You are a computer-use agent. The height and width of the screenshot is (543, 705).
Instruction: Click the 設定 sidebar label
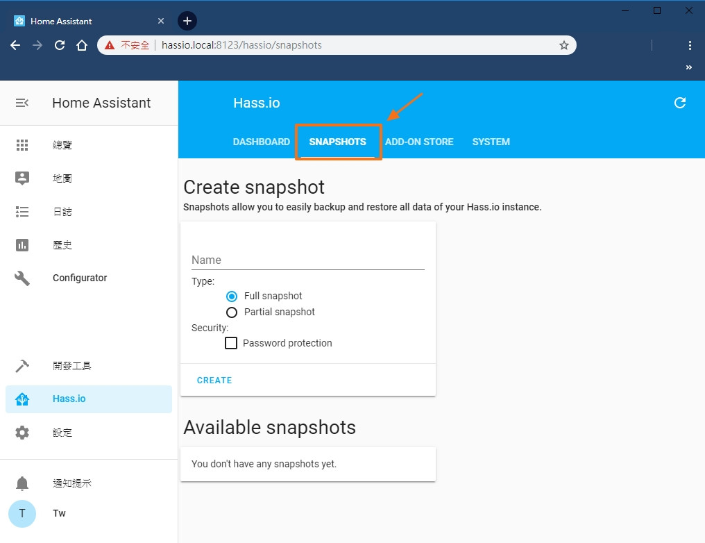(62, 433)
